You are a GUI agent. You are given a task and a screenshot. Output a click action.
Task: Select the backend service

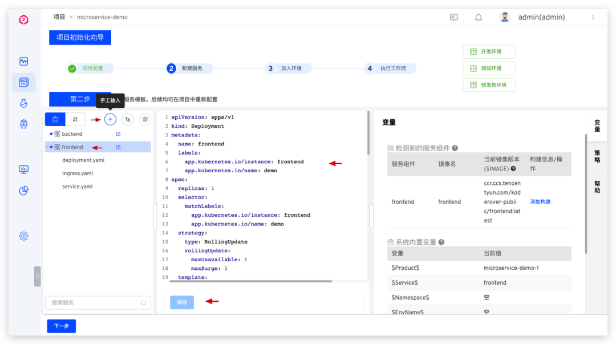[x=72, y=134]
